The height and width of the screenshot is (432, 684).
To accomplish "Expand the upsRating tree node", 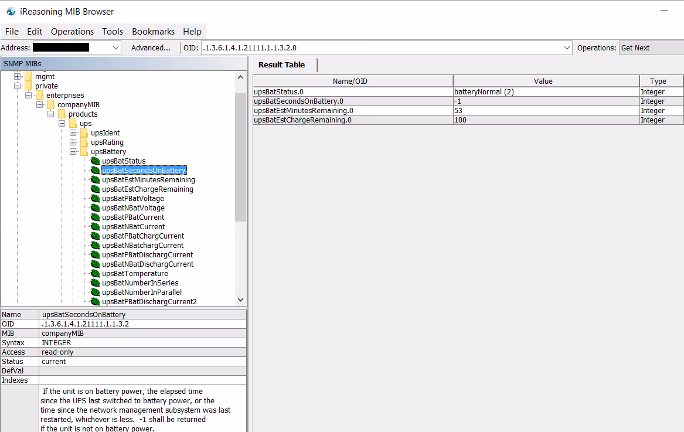I will tap(73, 142).
